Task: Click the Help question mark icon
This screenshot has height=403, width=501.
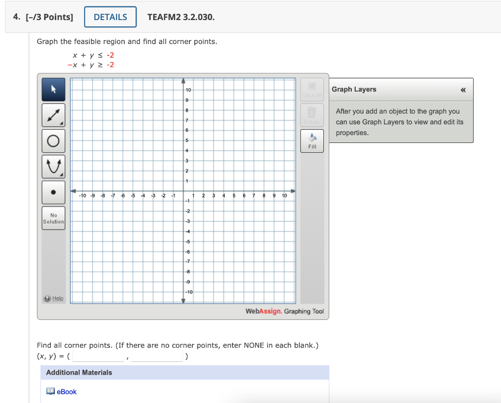Action: click(47, 298)
